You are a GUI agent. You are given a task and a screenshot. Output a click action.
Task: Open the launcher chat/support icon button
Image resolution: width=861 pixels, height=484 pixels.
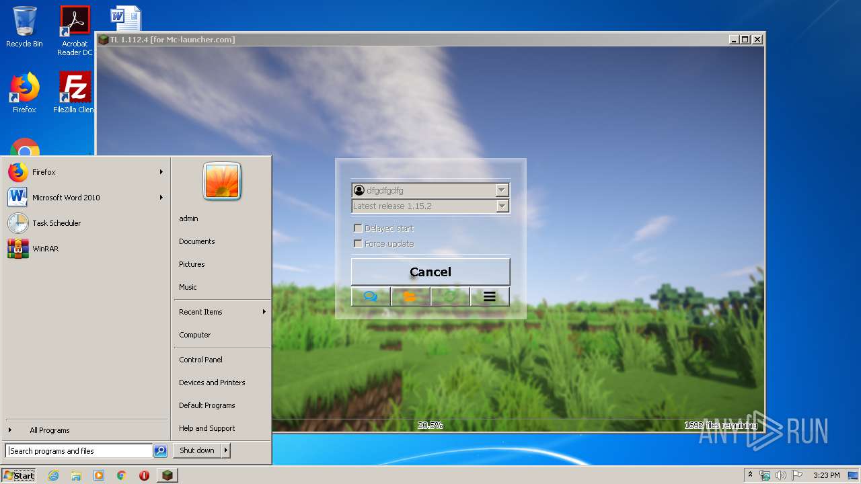(x=371, y=296)
